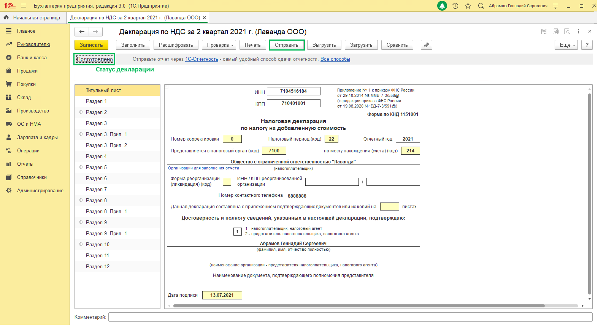The image size is (598, 326).
Task: Click the Сравнить button
Action: 397,45
